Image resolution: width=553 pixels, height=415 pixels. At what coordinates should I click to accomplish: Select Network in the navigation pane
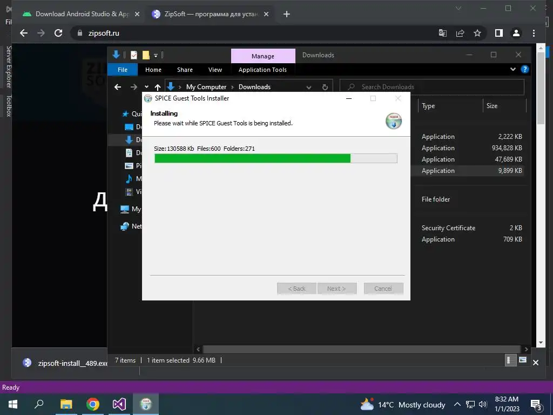point(131,226)
